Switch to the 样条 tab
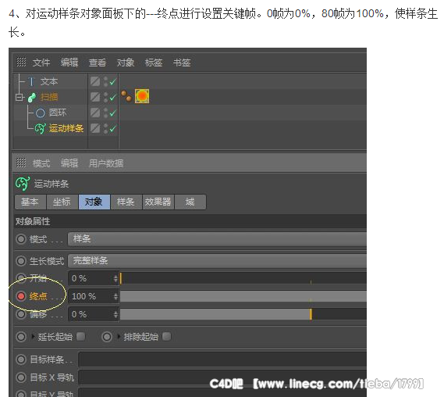 pos(126,202)
